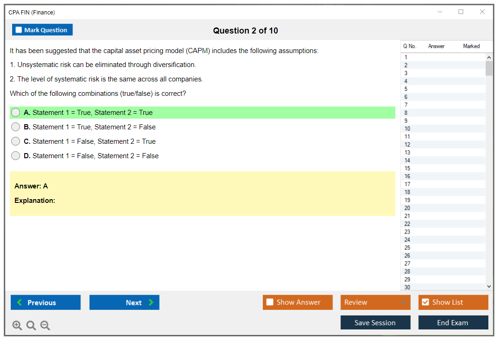Advance with the Next button

tap(124, 302)
